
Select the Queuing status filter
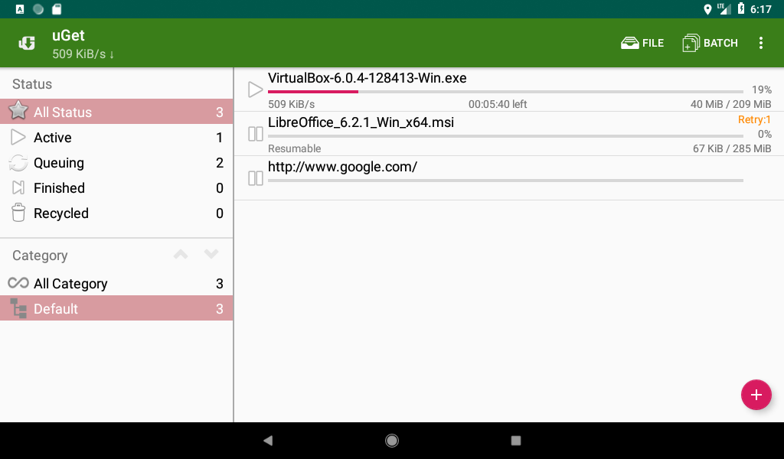tap(116, 163)
